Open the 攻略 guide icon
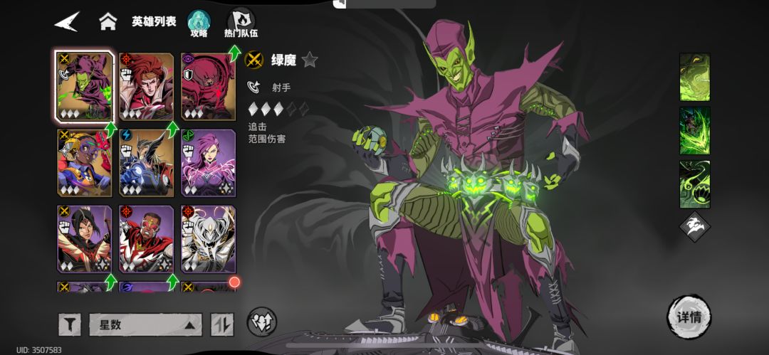This screenshot has height=355, width=769. pyautogui.click(x=199, y=23)
